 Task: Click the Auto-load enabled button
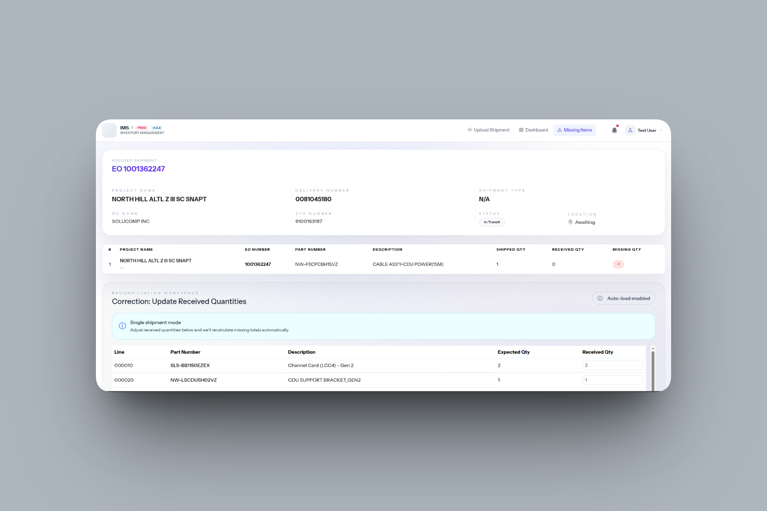coord(624,298)
